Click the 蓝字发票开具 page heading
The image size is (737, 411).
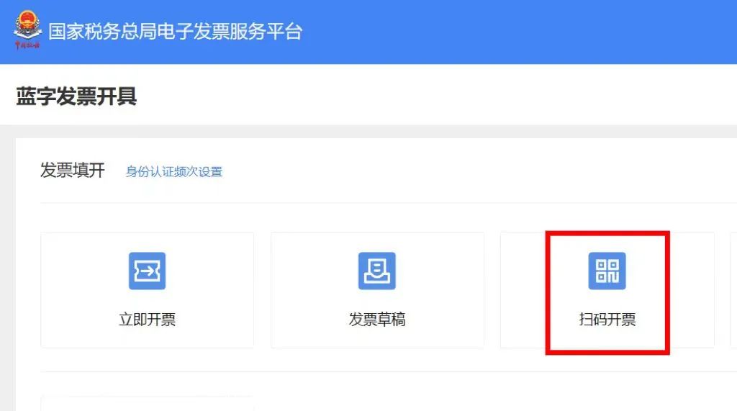click(76, 96)
